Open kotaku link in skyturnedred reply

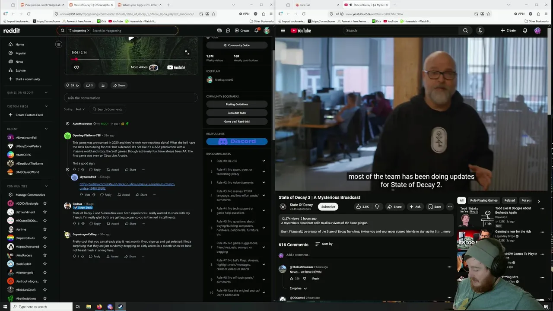[127, 186]
